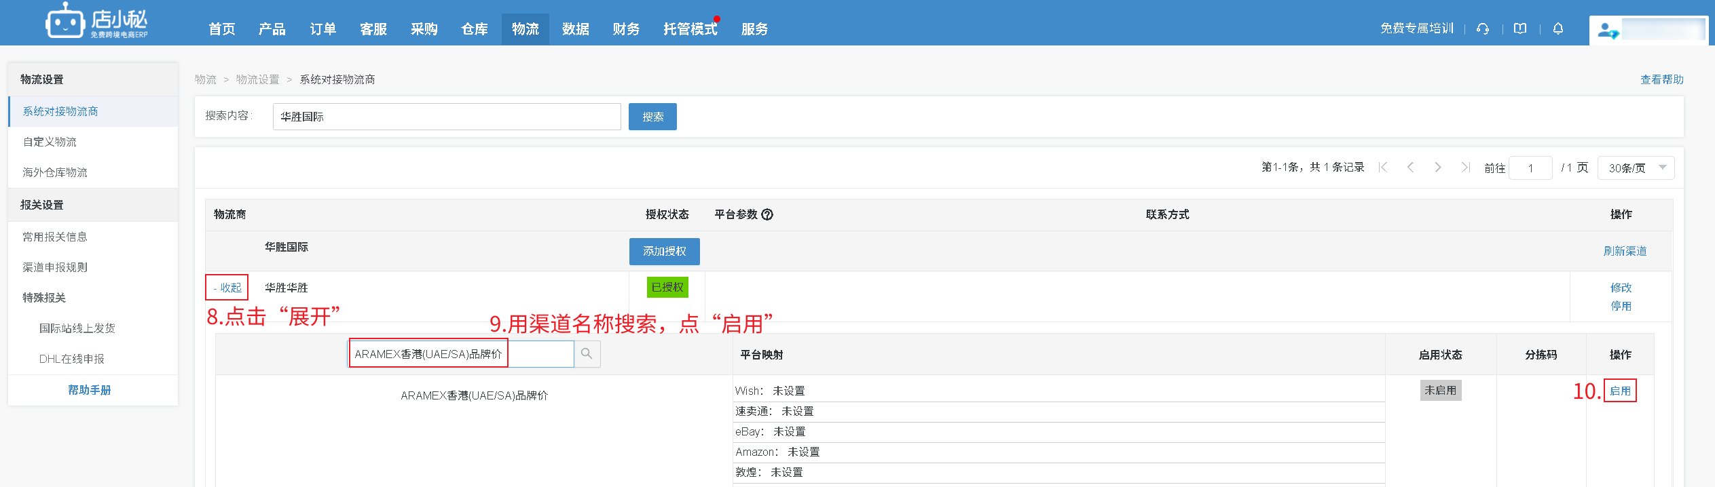Click the 刷新渠道 link

[1625, 251]
